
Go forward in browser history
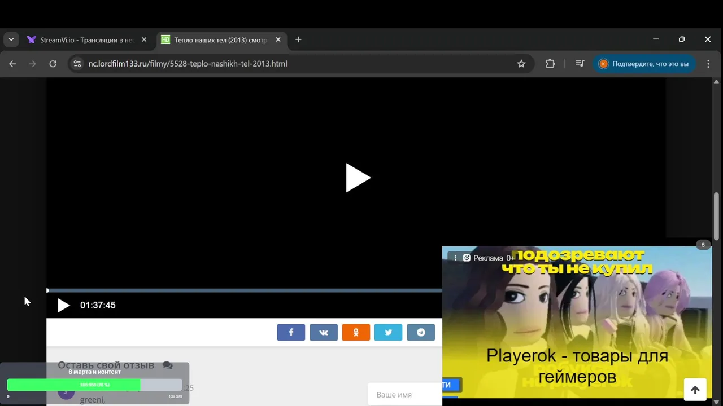32,64
